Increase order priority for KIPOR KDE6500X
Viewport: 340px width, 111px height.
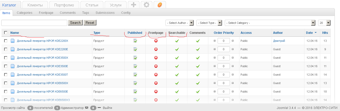click(x=233, y=83)
